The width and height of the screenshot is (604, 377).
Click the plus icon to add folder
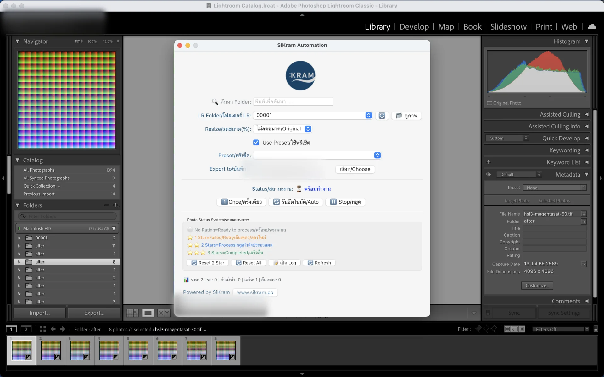point(116,205)
